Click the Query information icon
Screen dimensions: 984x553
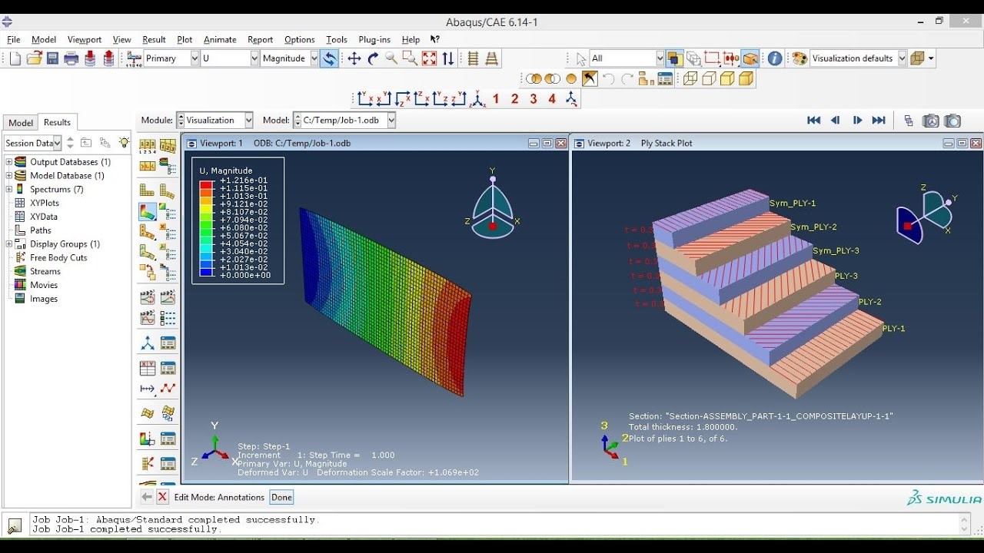click(x=775, y=58)
